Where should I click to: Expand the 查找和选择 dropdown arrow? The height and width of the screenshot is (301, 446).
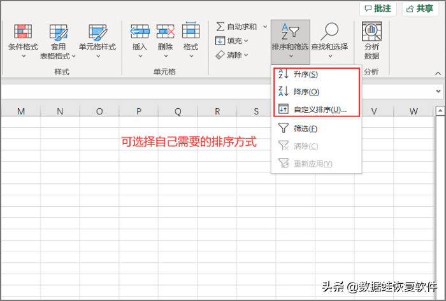tap(330, 56)
